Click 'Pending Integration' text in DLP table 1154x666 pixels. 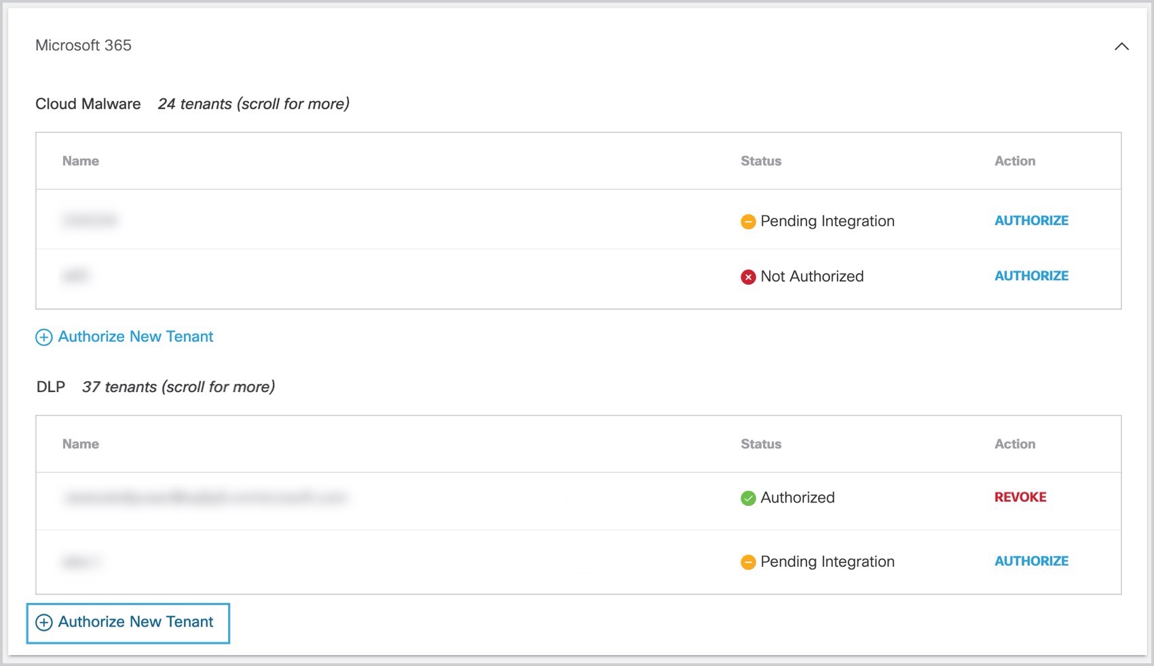827,562
